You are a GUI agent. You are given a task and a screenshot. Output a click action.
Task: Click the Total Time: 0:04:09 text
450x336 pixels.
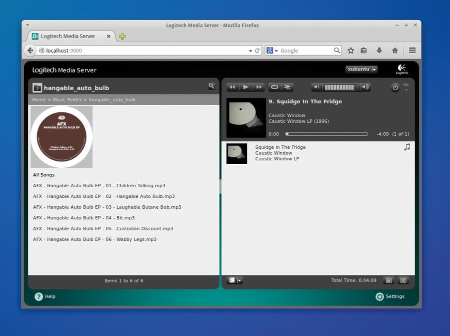click(353, 280)
